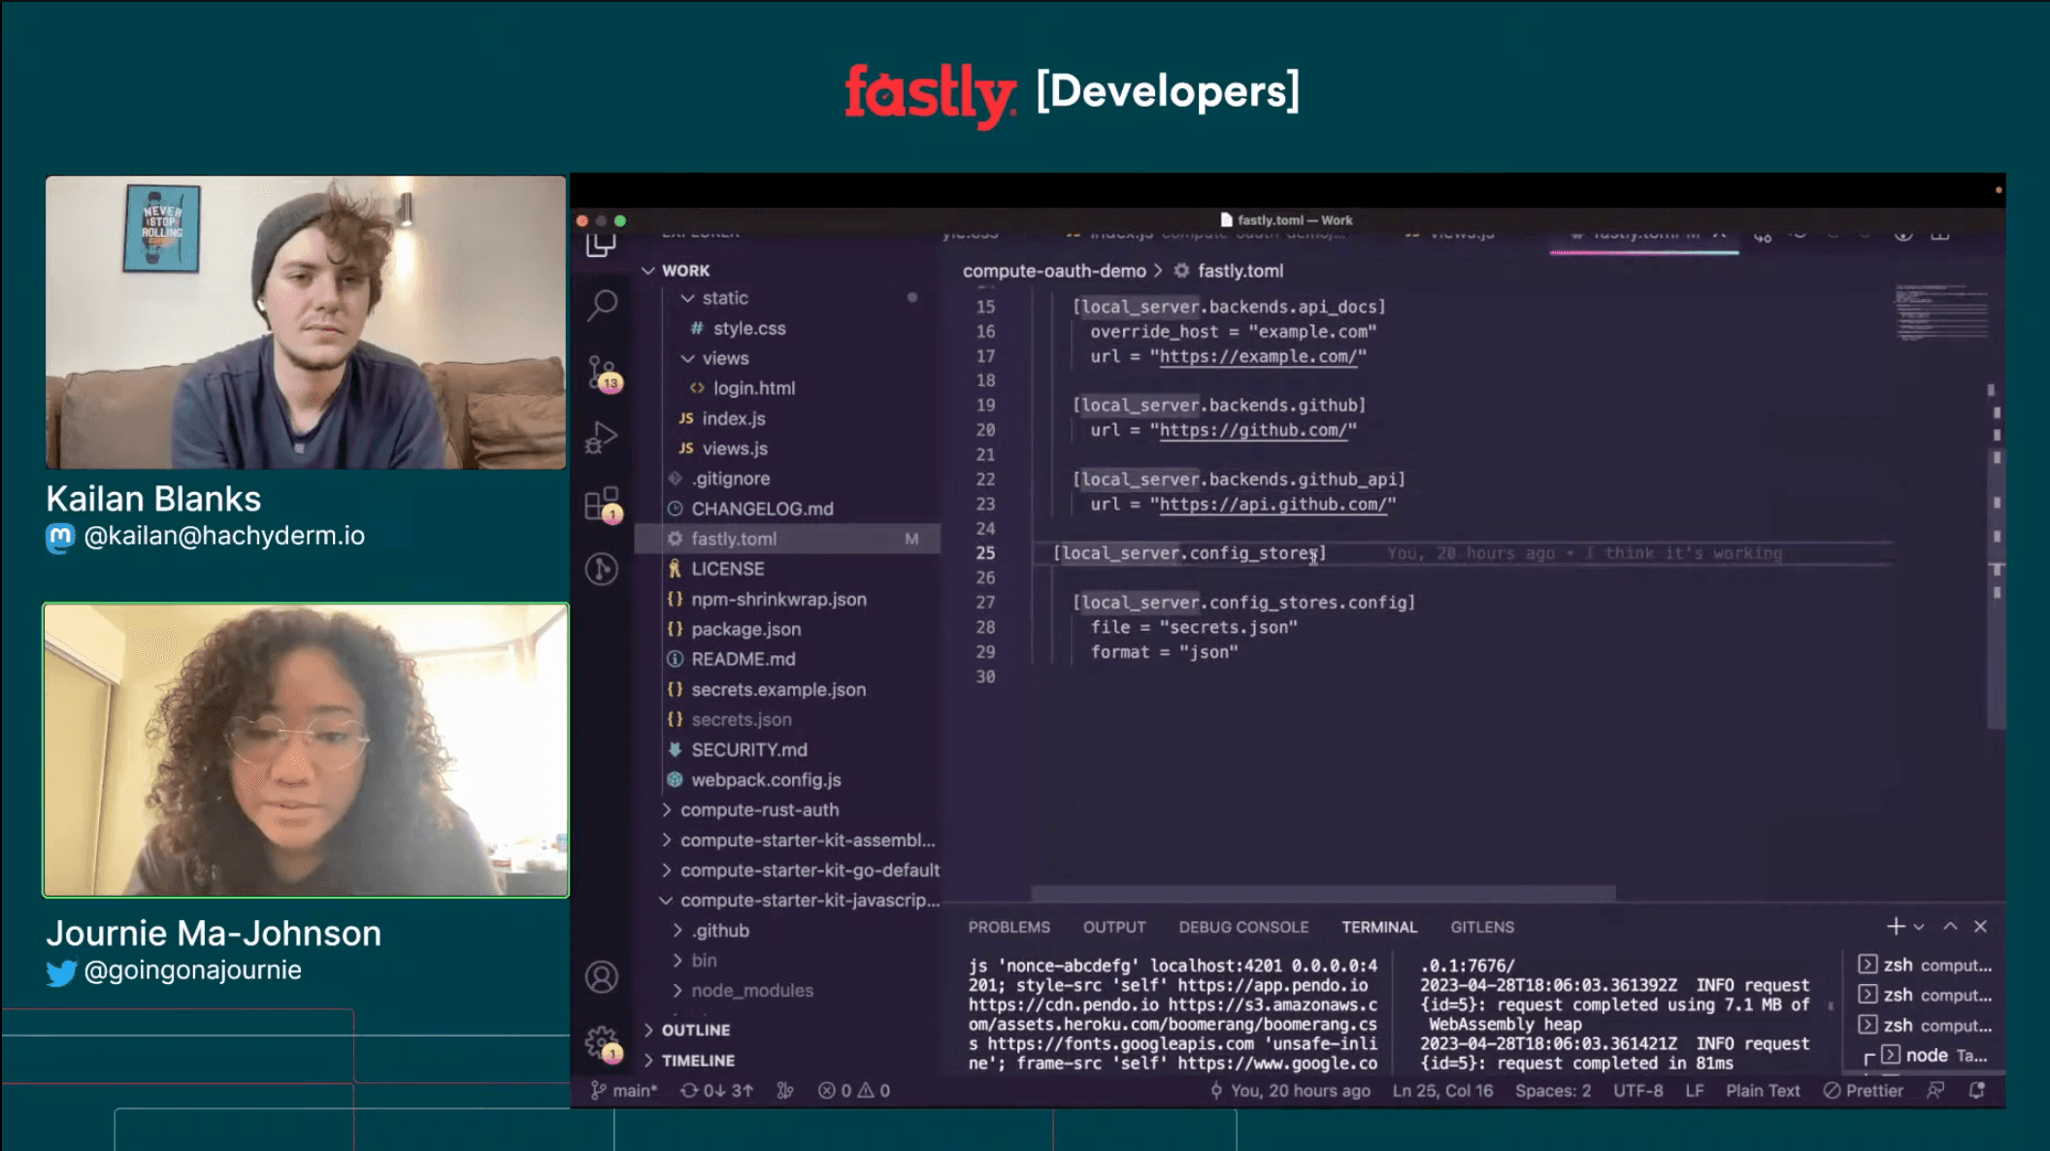Image resolution: width=2050 pixels, height=1151 pixels.
Task: Click the main* git branch indicator
Action: click(624, 1091)
